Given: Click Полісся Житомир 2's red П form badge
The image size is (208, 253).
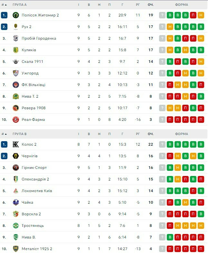Looking at the screenshot, I should 193,15.
